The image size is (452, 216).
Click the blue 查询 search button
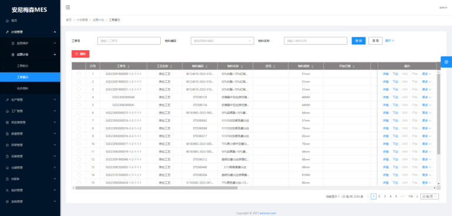(x=358, y=41)
